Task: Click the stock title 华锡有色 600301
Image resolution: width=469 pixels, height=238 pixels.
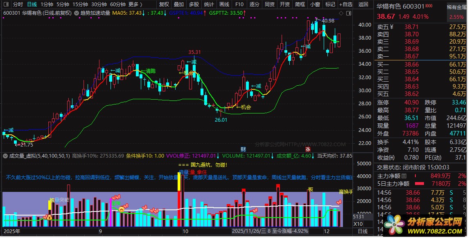Action: [x=400, y=6]
